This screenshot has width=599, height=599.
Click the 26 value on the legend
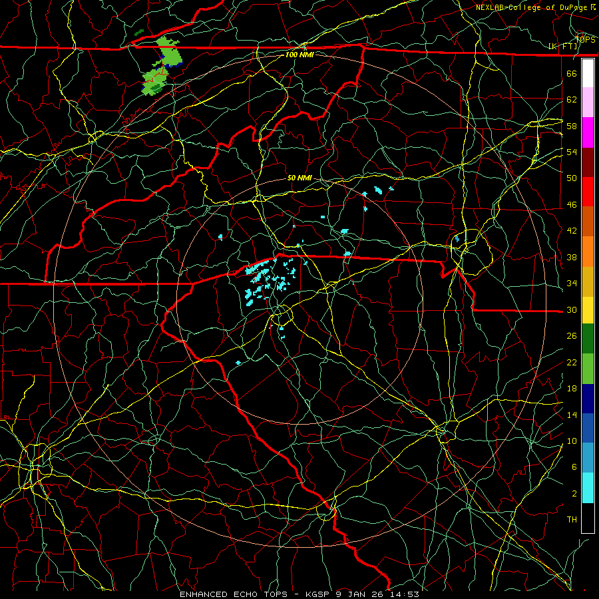click(572, 336)
